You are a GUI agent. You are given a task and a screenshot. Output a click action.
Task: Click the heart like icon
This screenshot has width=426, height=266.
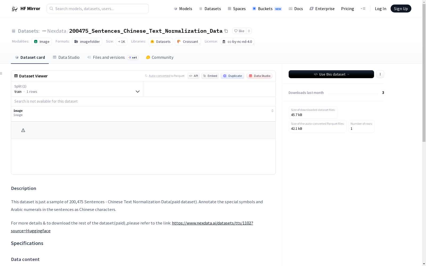pyautogui.click(x=236, y=31)
